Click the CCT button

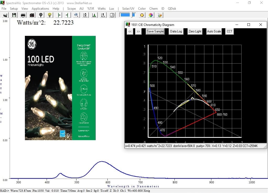click(x=229, y=31)
